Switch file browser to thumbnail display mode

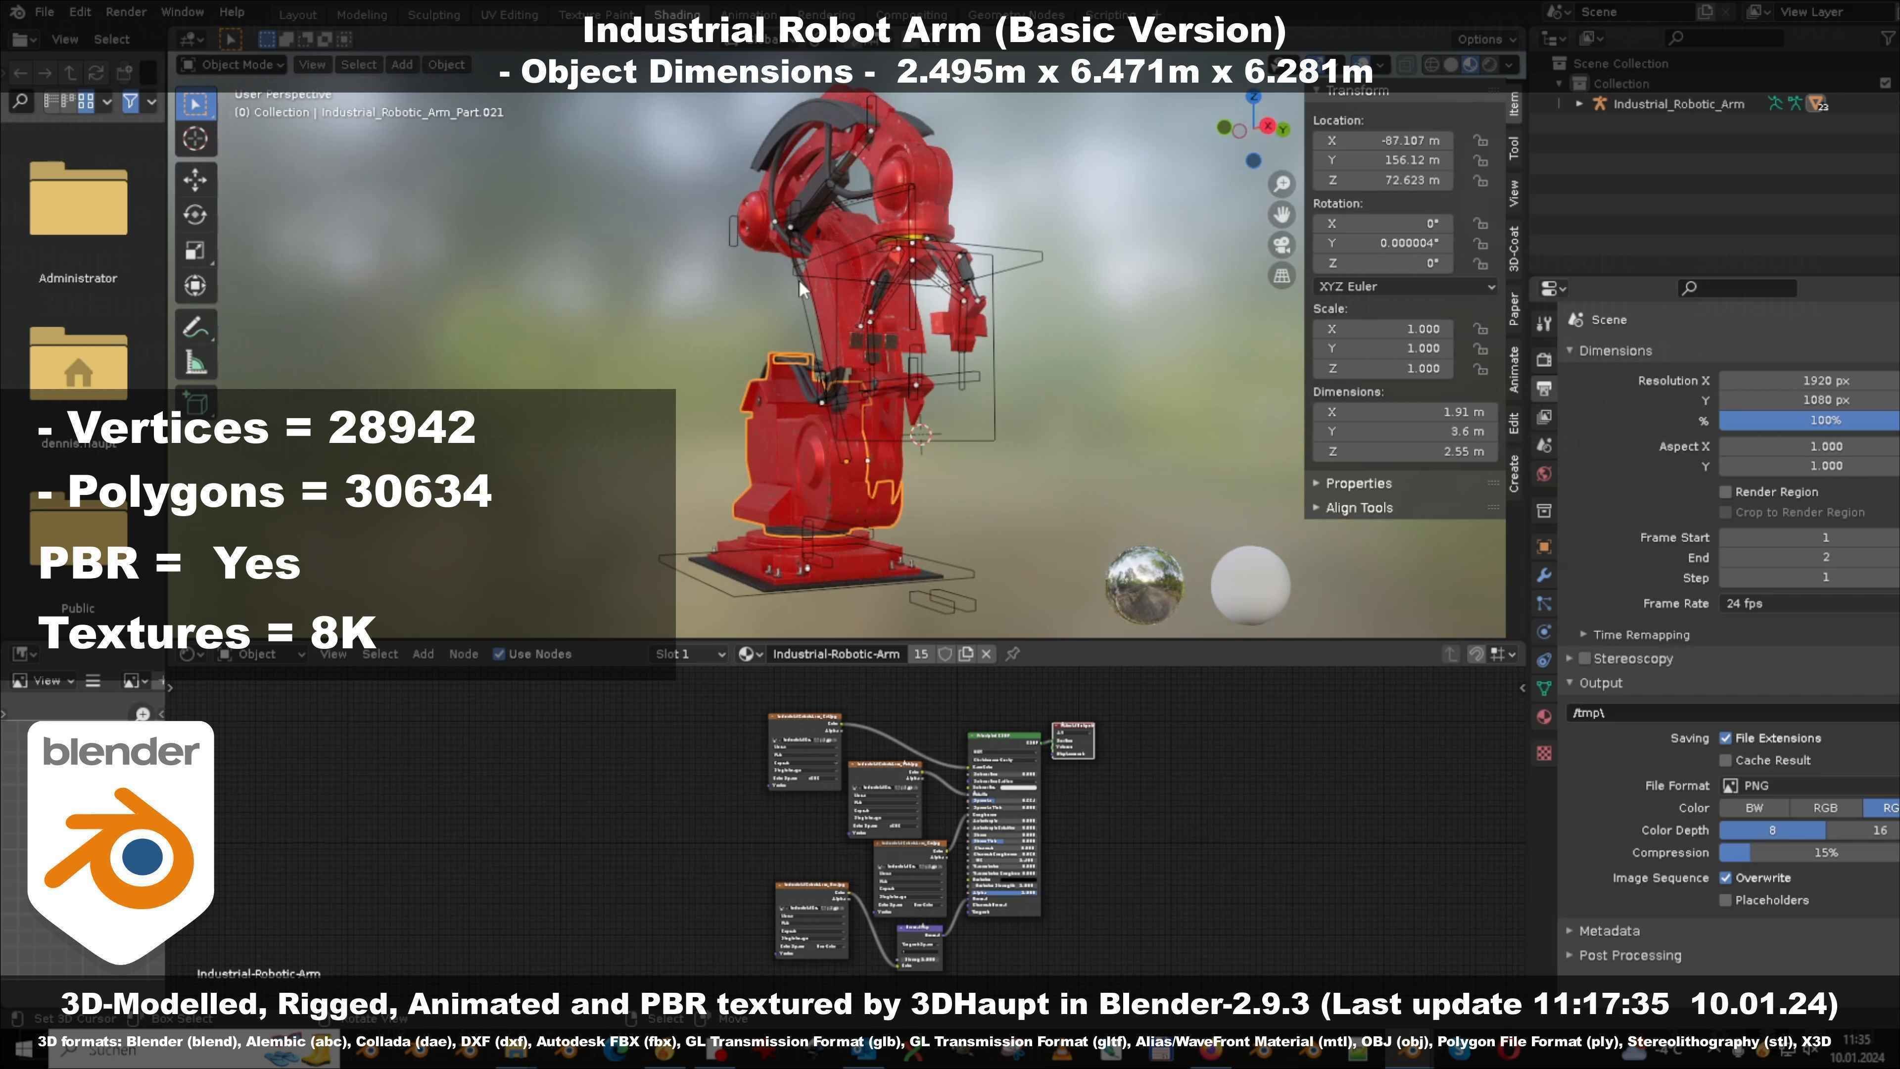[x=86, y=102]
